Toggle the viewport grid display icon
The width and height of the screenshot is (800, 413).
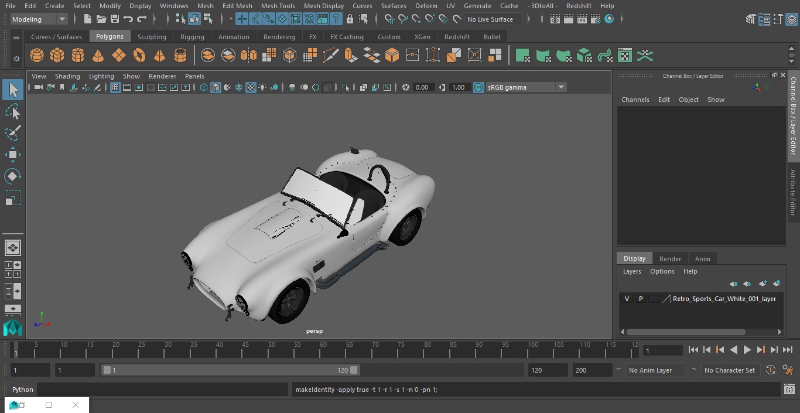[115, 87]
